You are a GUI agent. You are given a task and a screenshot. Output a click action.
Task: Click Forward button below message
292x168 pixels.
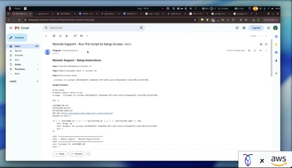click(x=76, y=154)
